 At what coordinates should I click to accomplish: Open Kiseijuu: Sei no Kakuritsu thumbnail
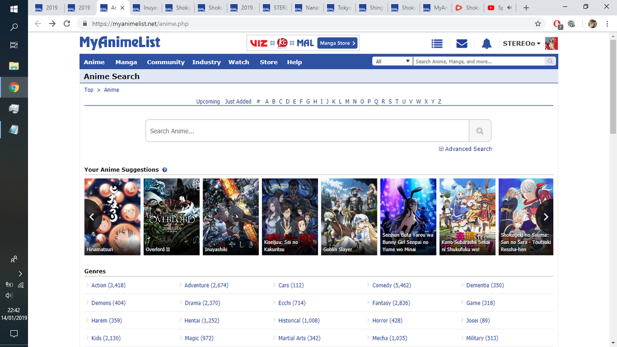tap(290, 217)
